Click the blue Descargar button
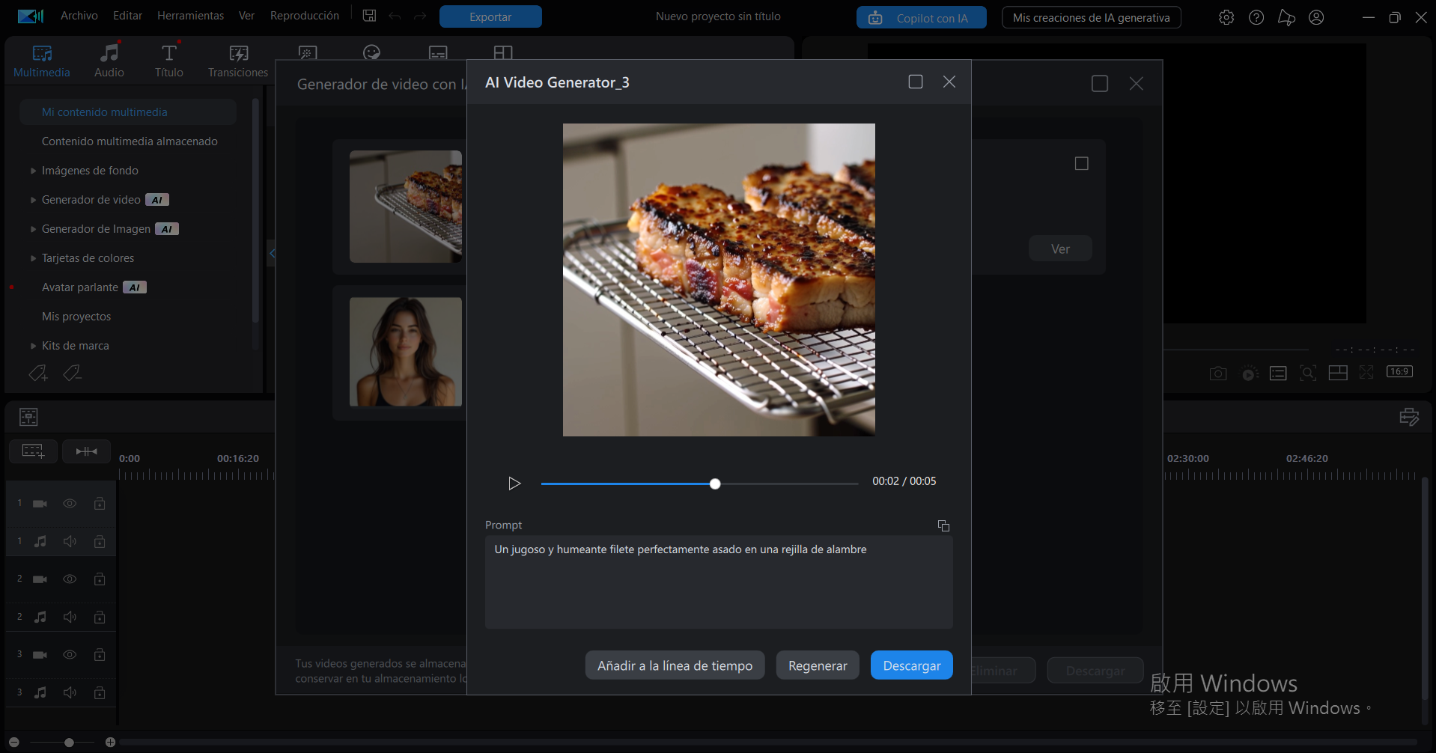The width and height of the screenshot is (1436, 753). [912, 665]
